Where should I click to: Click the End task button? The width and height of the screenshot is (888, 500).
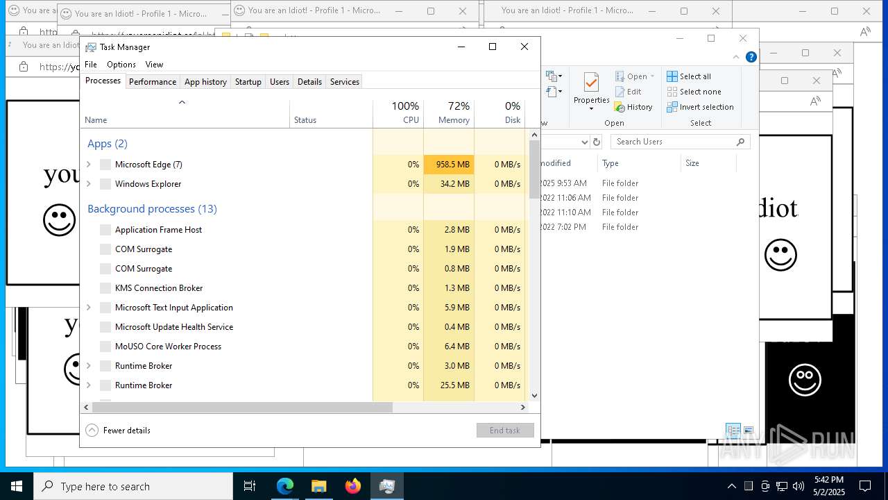pyautogui.click(x=505, y=431)
